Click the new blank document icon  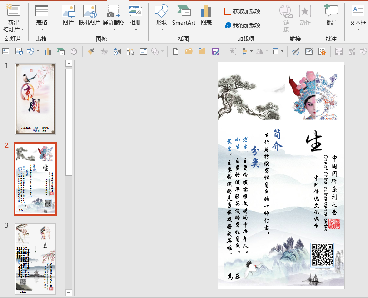[x=175, y=51]
